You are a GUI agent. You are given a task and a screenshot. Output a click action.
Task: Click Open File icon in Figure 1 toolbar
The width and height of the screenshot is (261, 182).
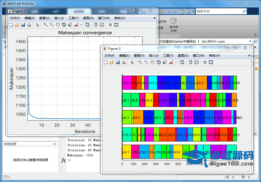pos(17,25)
